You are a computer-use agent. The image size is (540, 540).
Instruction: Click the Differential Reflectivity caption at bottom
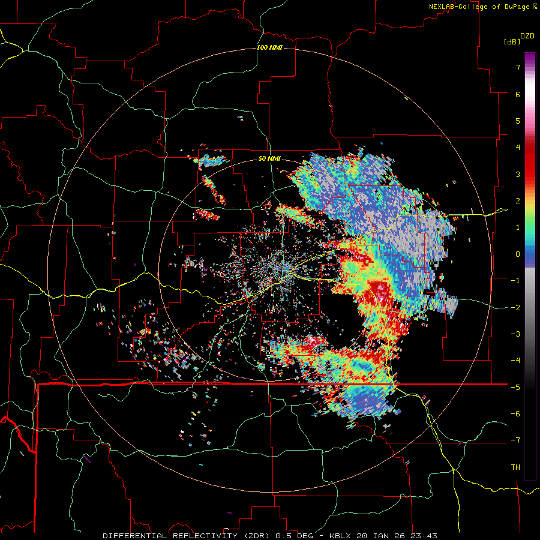(270, 536)
